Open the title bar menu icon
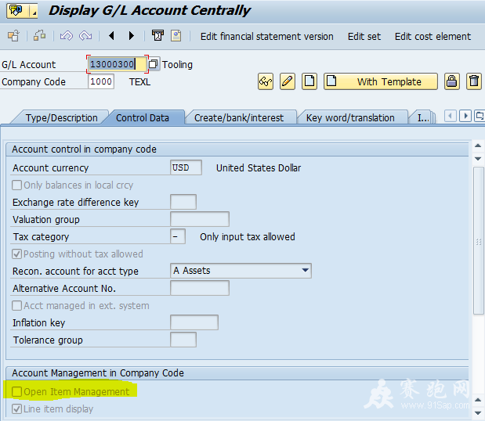 point(16,11)
